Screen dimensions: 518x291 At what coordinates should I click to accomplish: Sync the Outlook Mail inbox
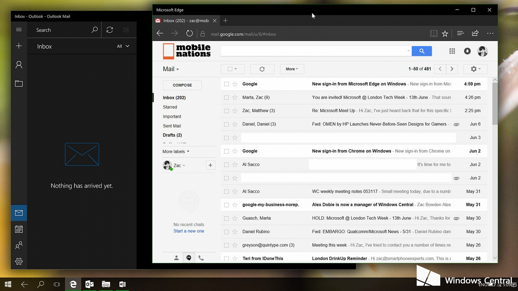(x=110, y=30)
